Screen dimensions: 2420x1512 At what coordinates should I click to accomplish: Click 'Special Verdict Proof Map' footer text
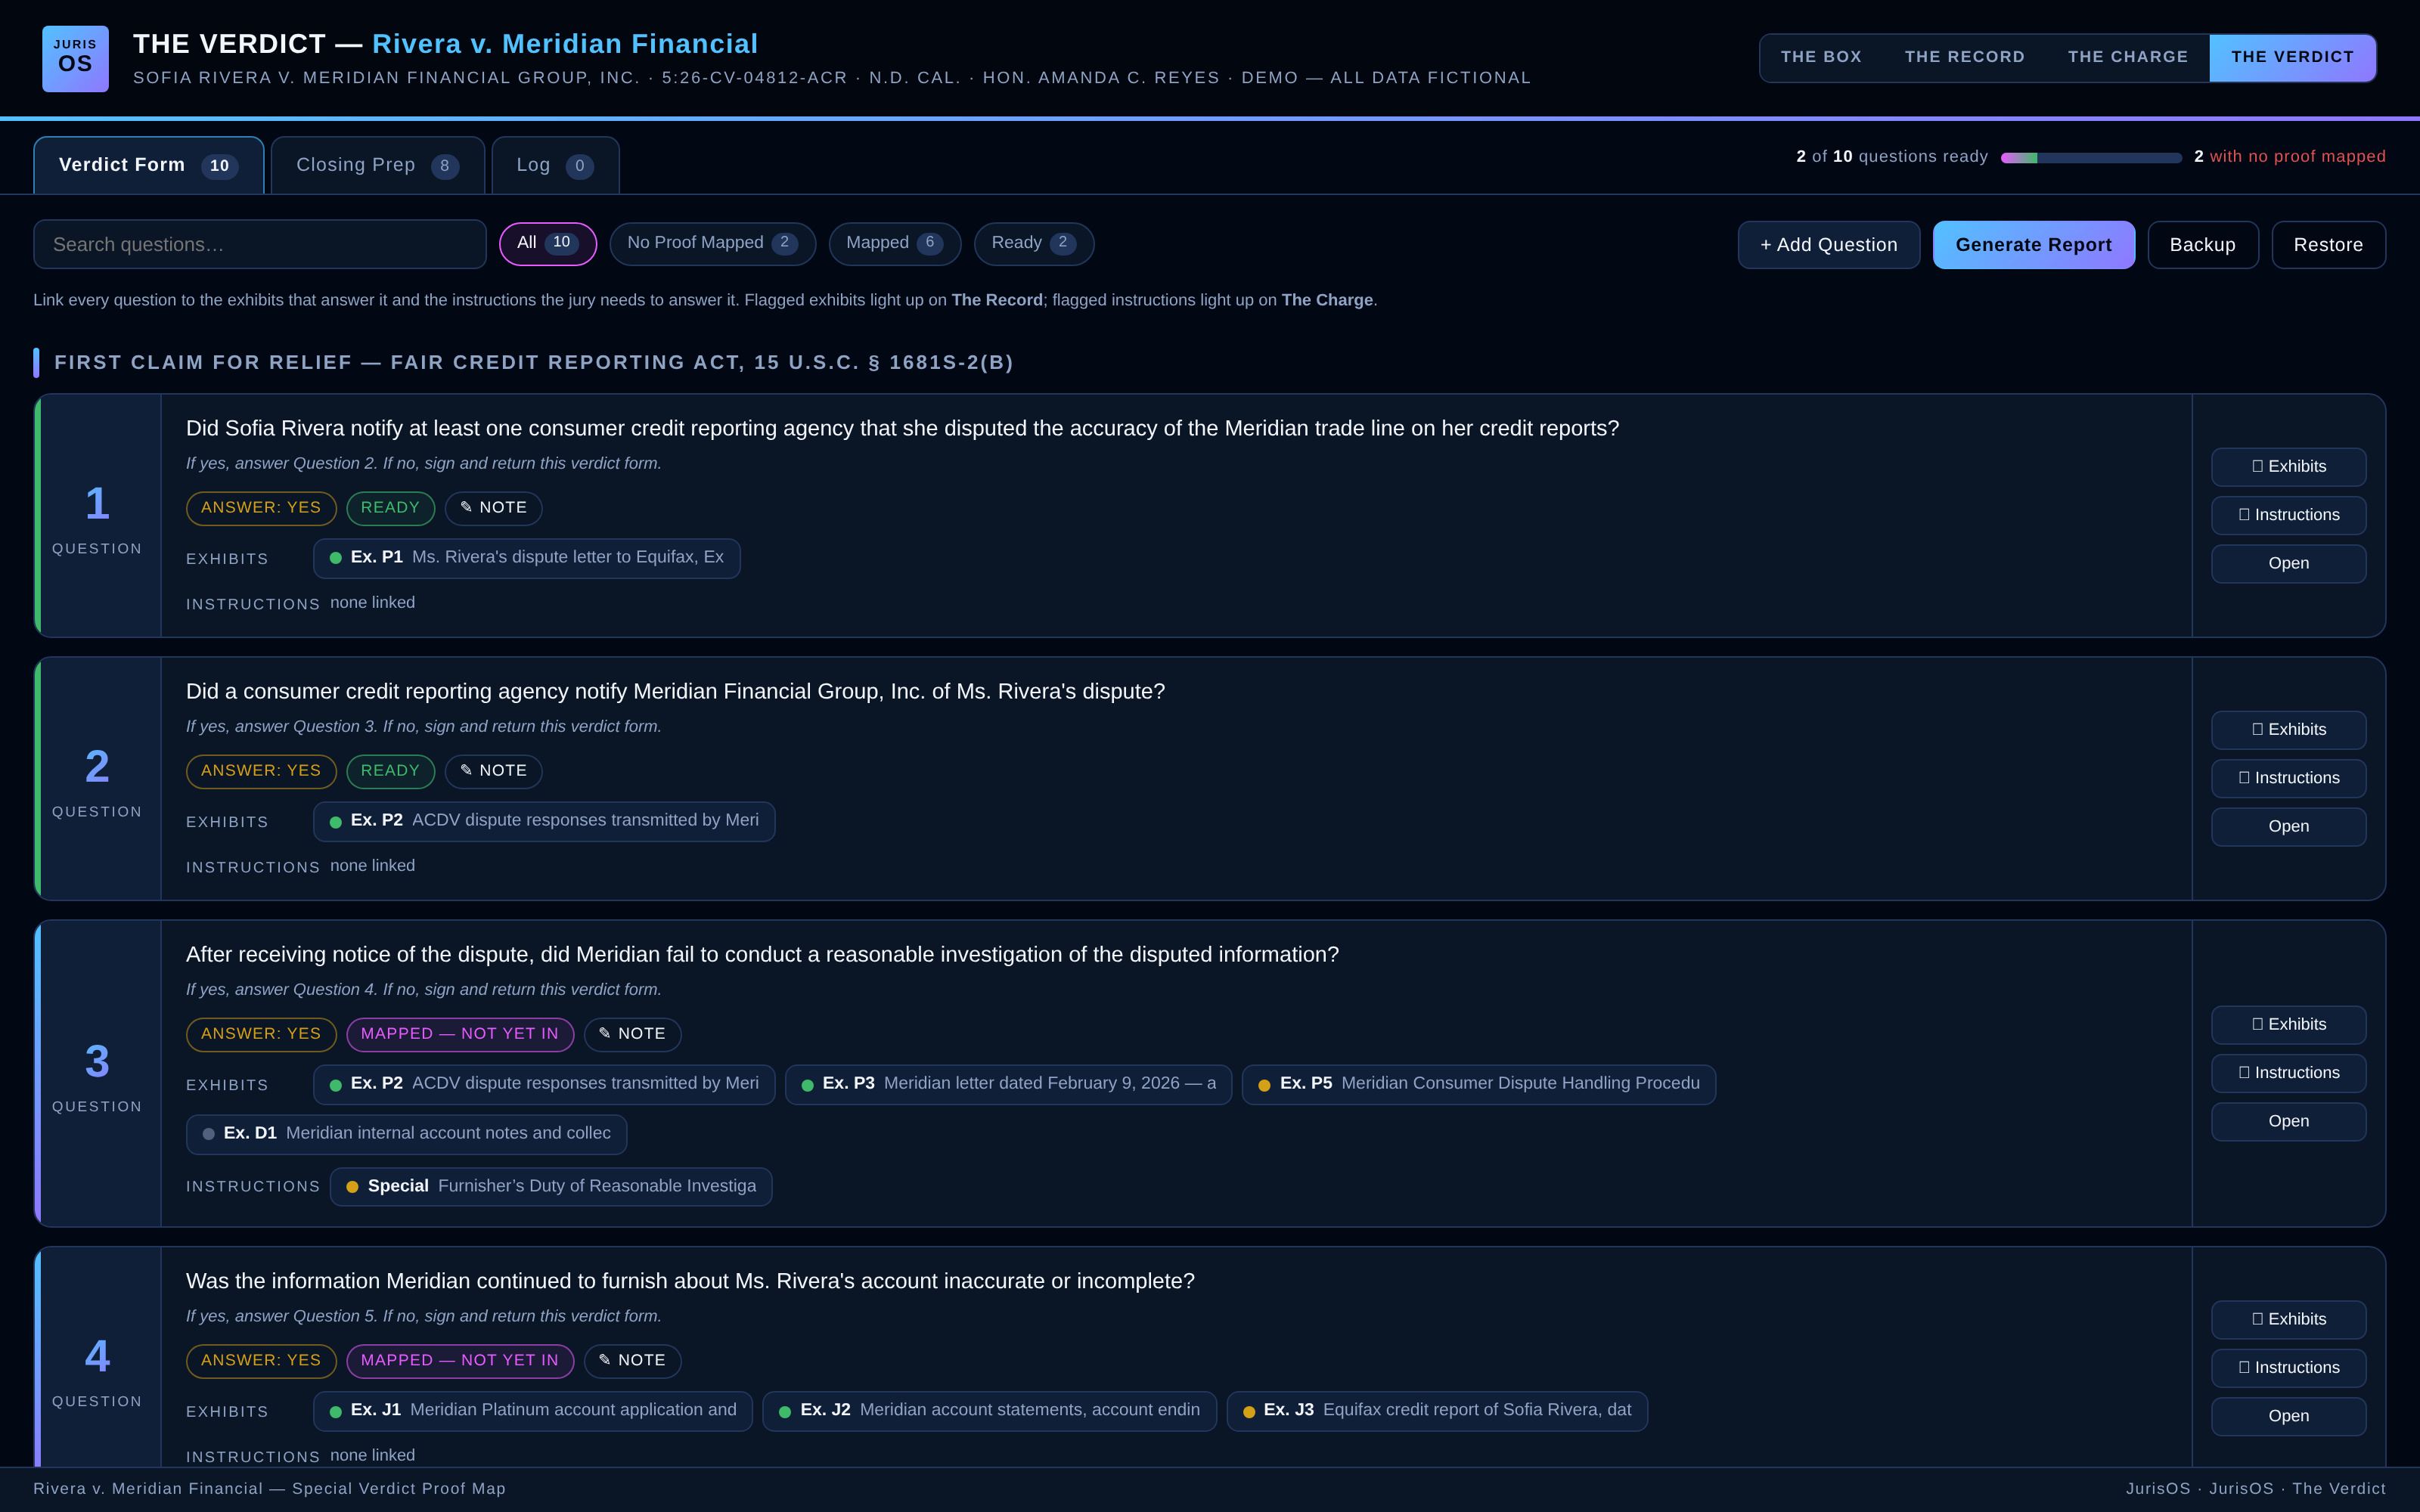398,1489
